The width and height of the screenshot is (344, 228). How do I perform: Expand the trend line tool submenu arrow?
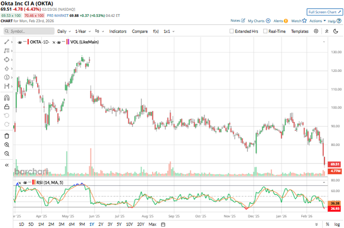[11, 42]
